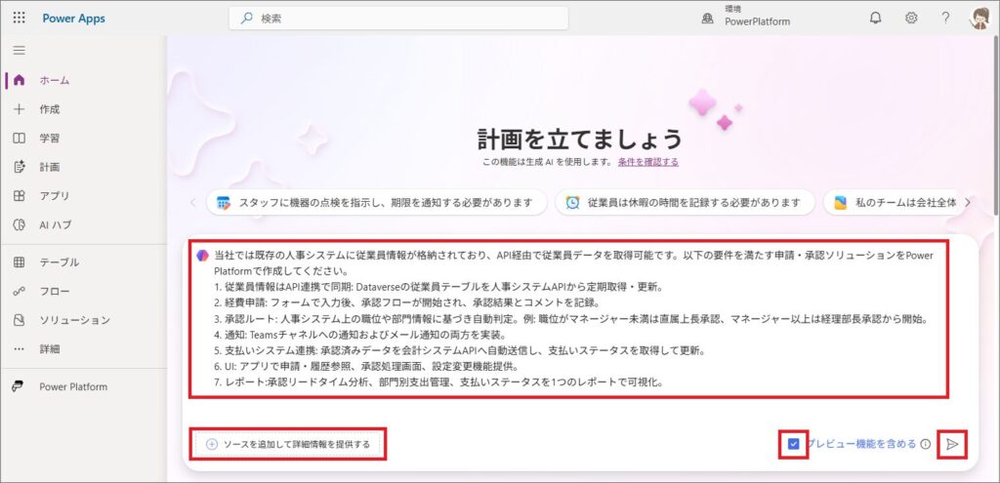The height and width of the screenshot is (483, 1000).
Task: Open AI ハブ in the sidebar
Action: [55, 224]
